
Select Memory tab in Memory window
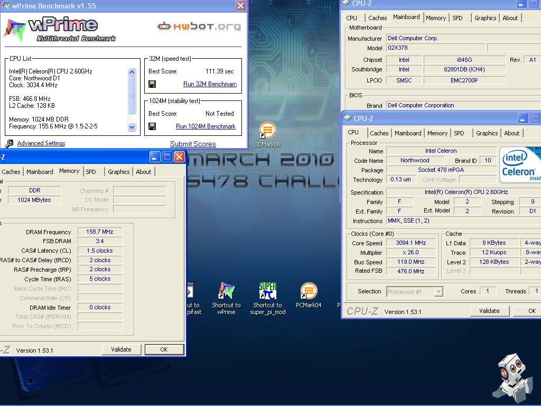coord(69,171)
